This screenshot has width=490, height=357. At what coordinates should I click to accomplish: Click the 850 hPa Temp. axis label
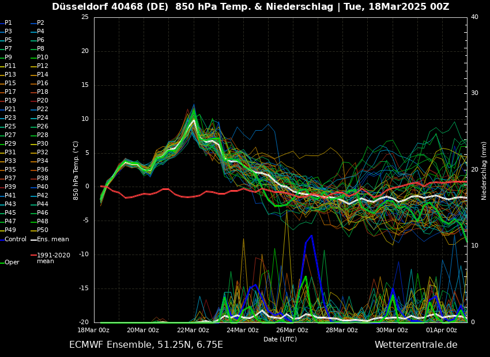click(x=76, y=170)
